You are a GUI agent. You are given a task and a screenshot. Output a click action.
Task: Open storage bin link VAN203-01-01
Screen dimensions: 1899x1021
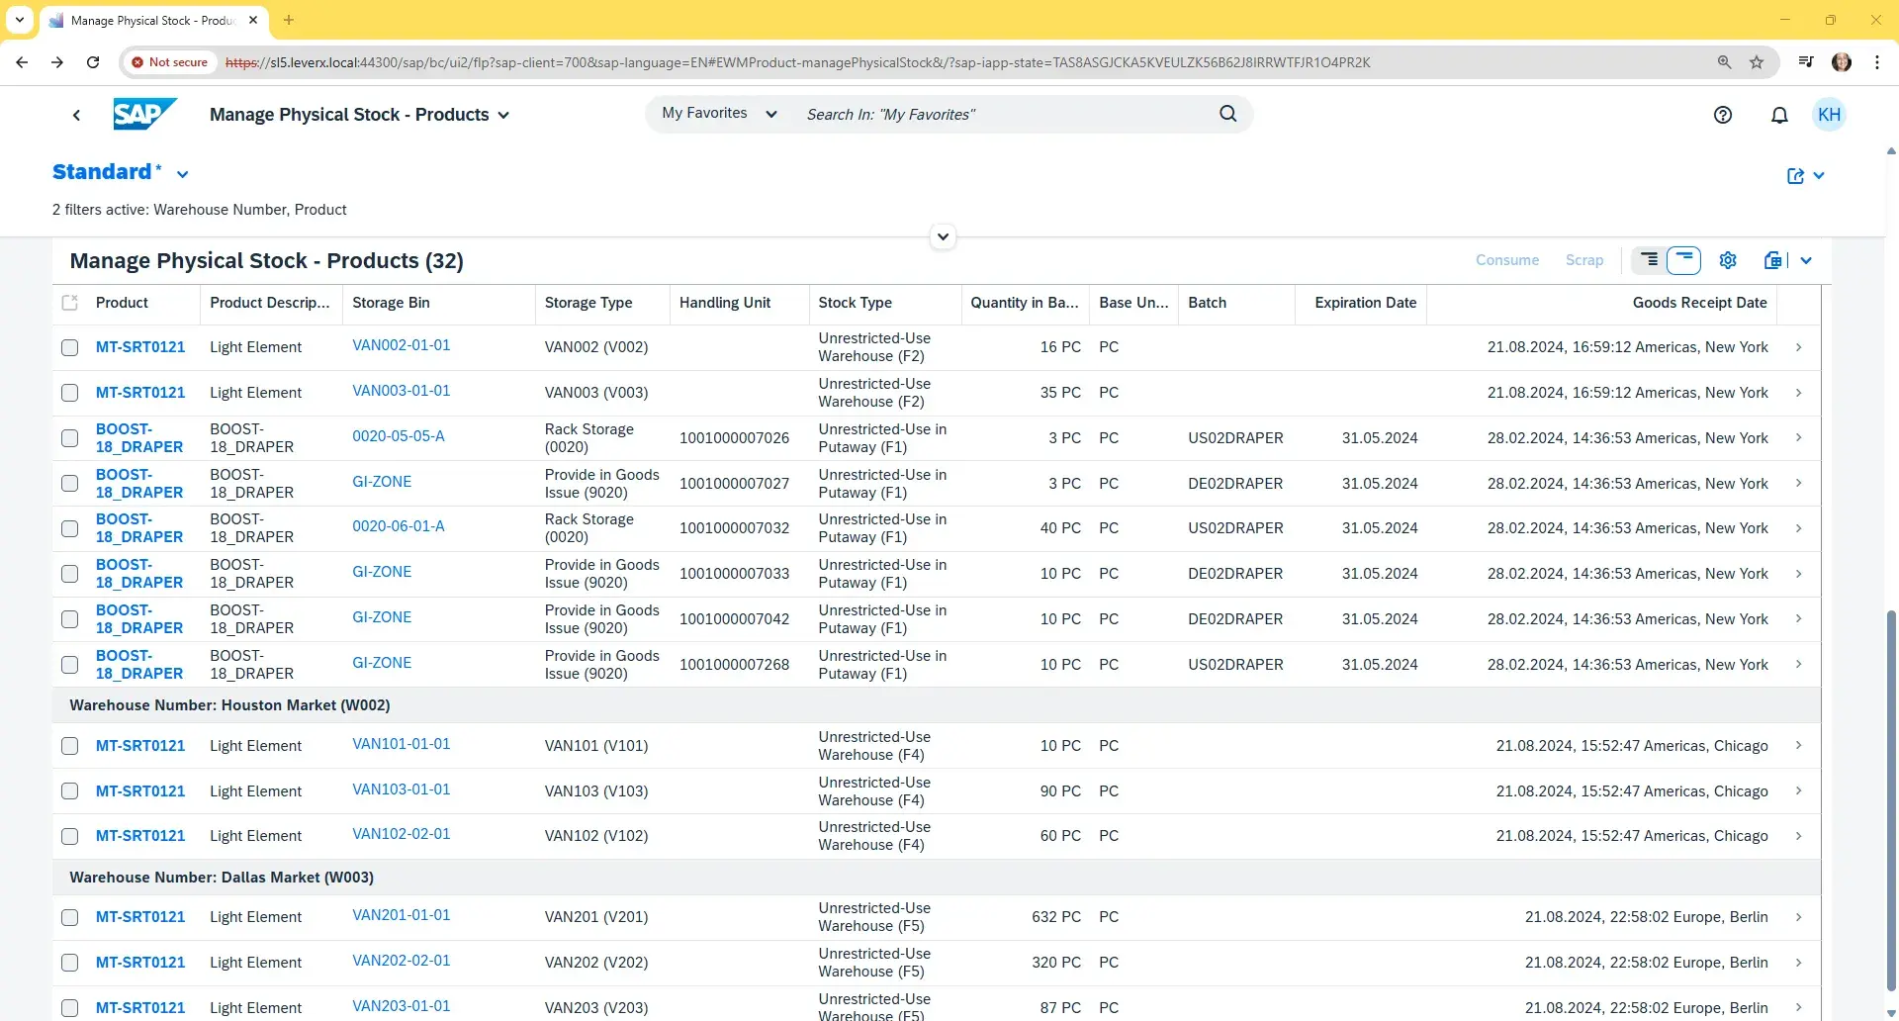[401, 1006]
